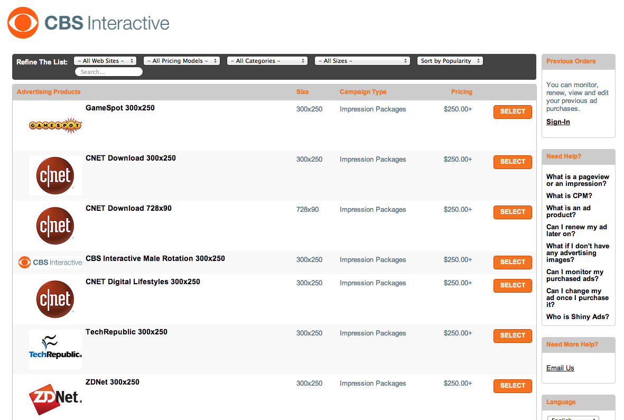
Task: Open CBS Interactive Male Rotation 300x250 title
Action: pyautogui.click(x=155, y=258)
